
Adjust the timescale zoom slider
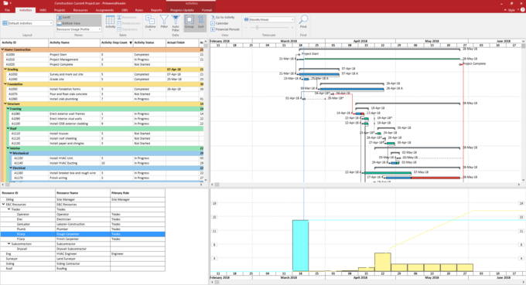pyautogui.click(x=258, y=28)
